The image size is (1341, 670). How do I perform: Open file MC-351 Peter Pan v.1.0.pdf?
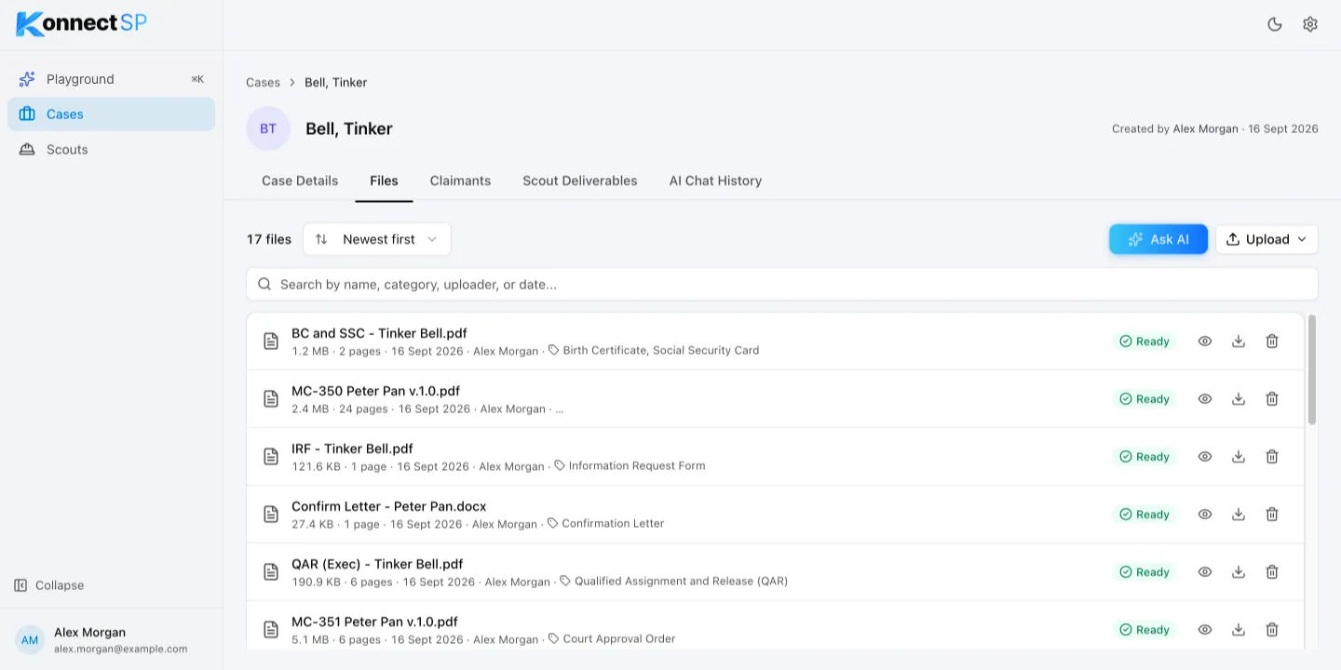pyautogui.click(x=374, y=622)
